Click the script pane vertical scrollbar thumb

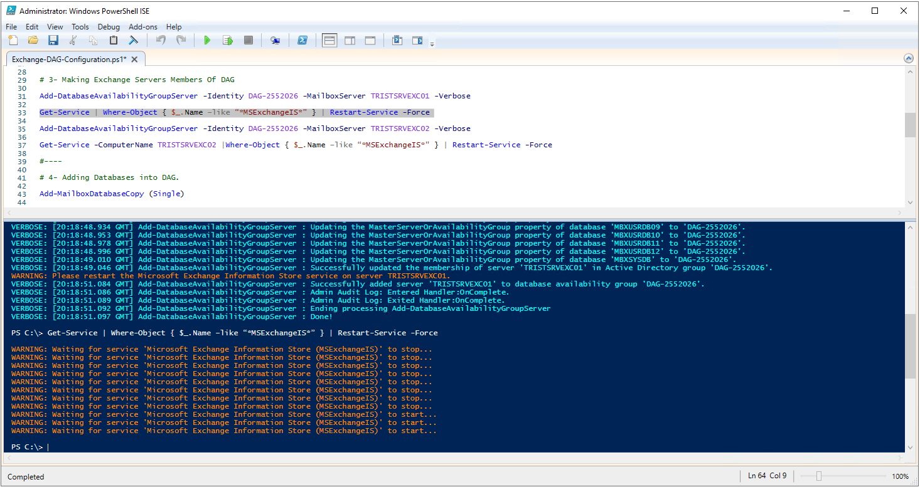[x=909, y=125]
